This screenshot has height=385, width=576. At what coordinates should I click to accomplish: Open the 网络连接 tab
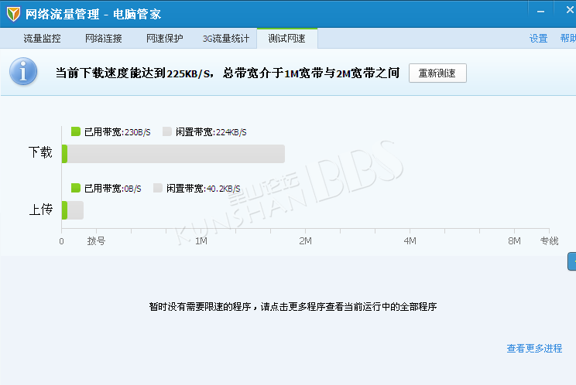click(x=104, y=39)
